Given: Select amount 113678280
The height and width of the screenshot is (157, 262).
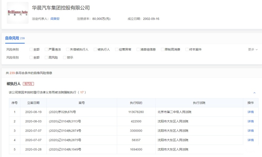Looking at the screenshot, I should click(136, 112).
